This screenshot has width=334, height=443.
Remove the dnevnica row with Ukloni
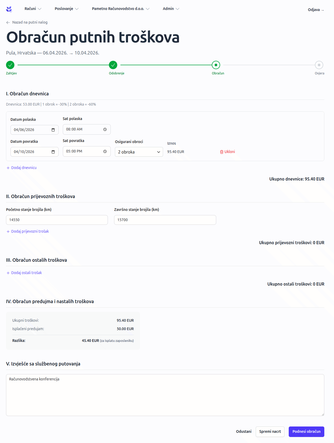tap(227, 152)
